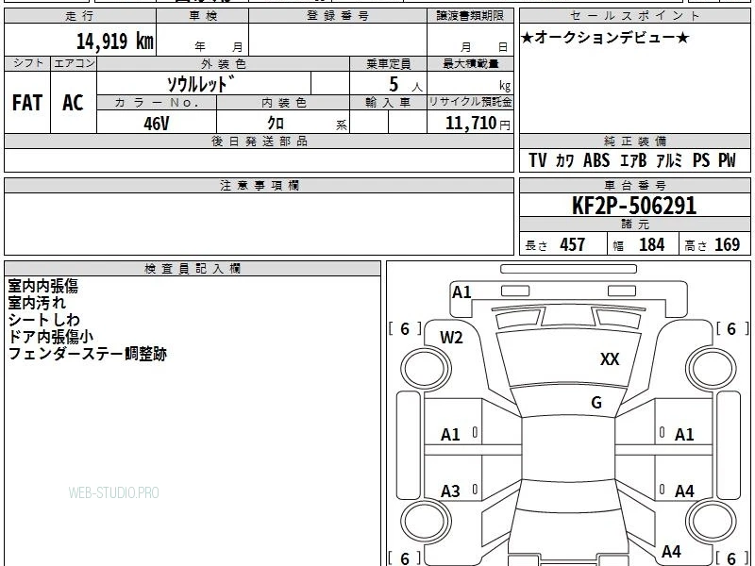Screen dimensions: 755x566
Task: Select the exterior color ソウルレッド
Action: 201,84
